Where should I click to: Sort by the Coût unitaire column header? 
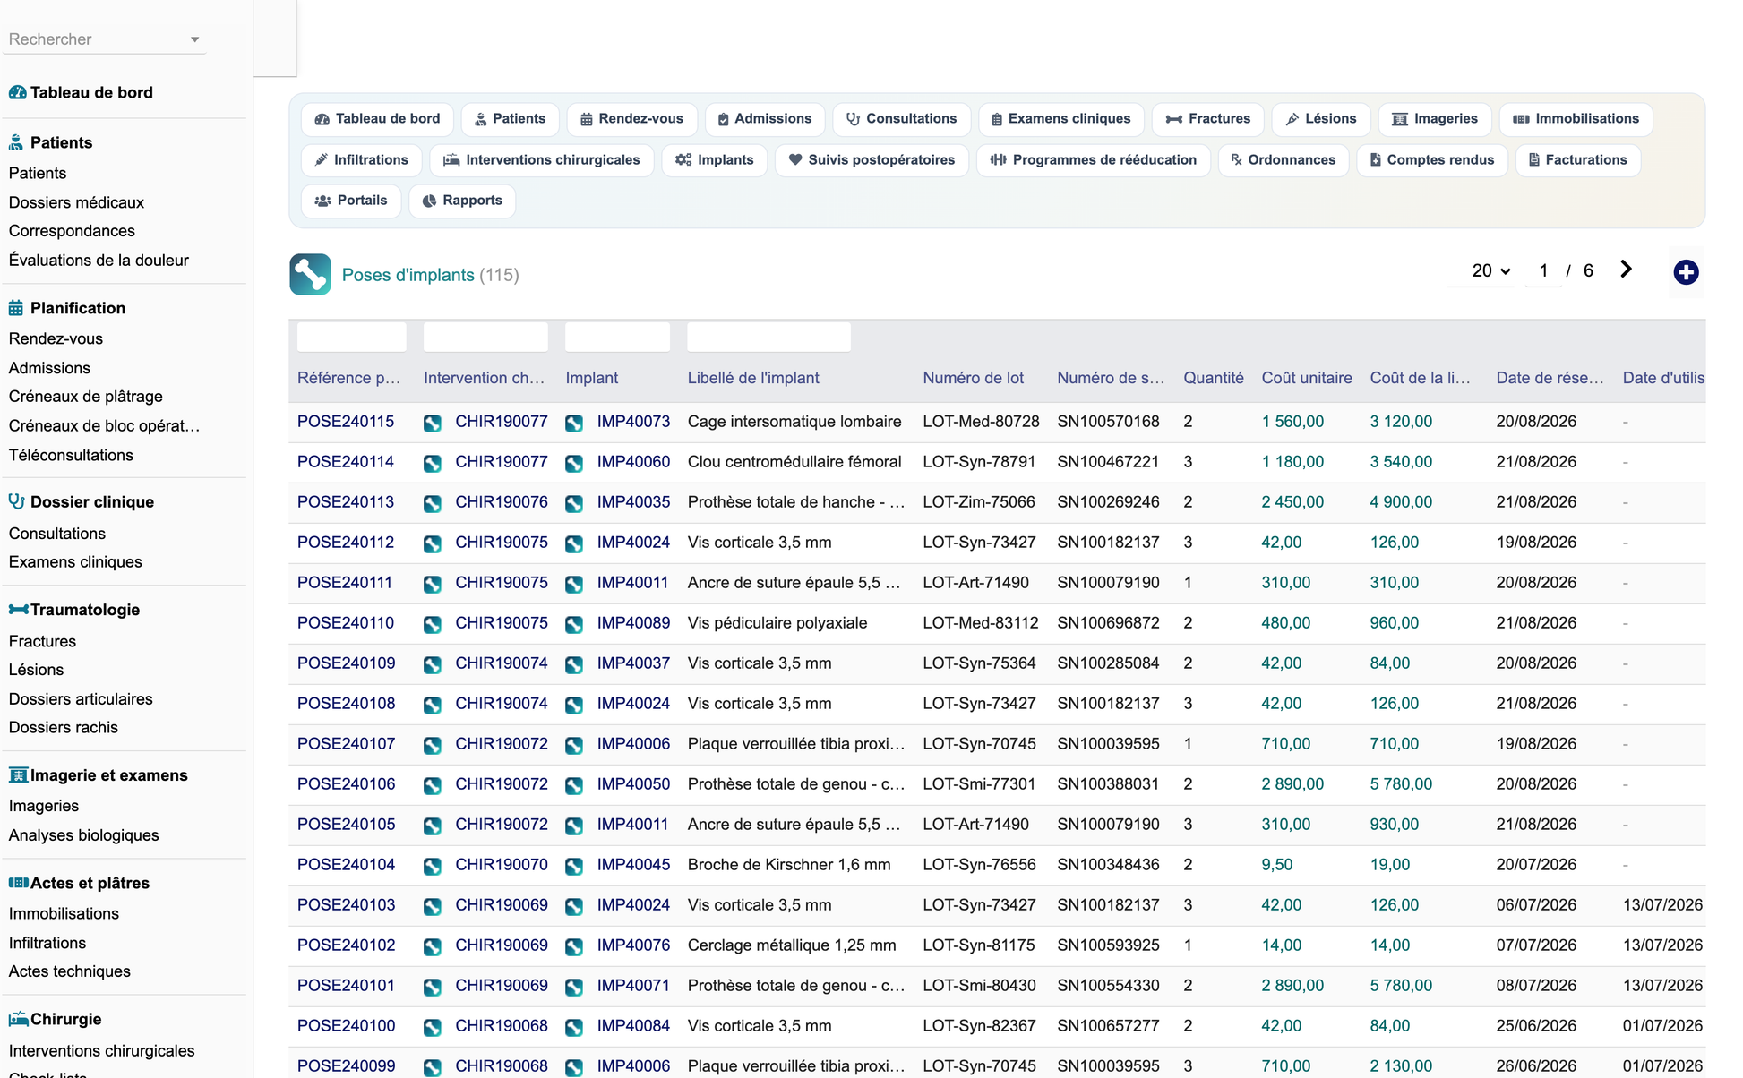tap(1307, 378)
